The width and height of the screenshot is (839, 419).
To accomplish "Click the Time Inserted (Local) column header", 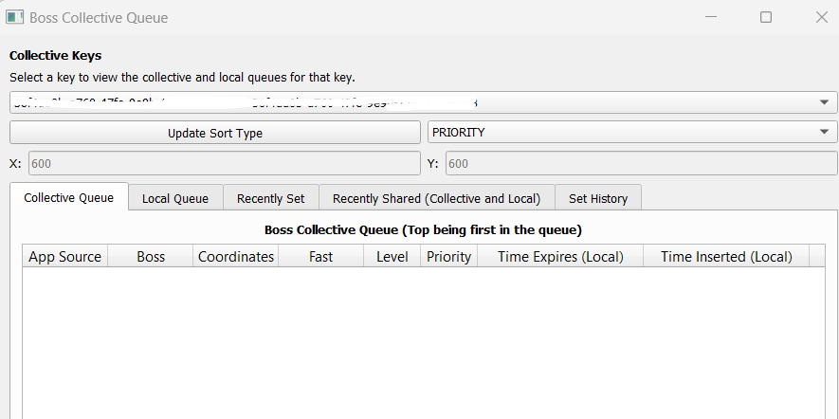I will click(725, 257).
